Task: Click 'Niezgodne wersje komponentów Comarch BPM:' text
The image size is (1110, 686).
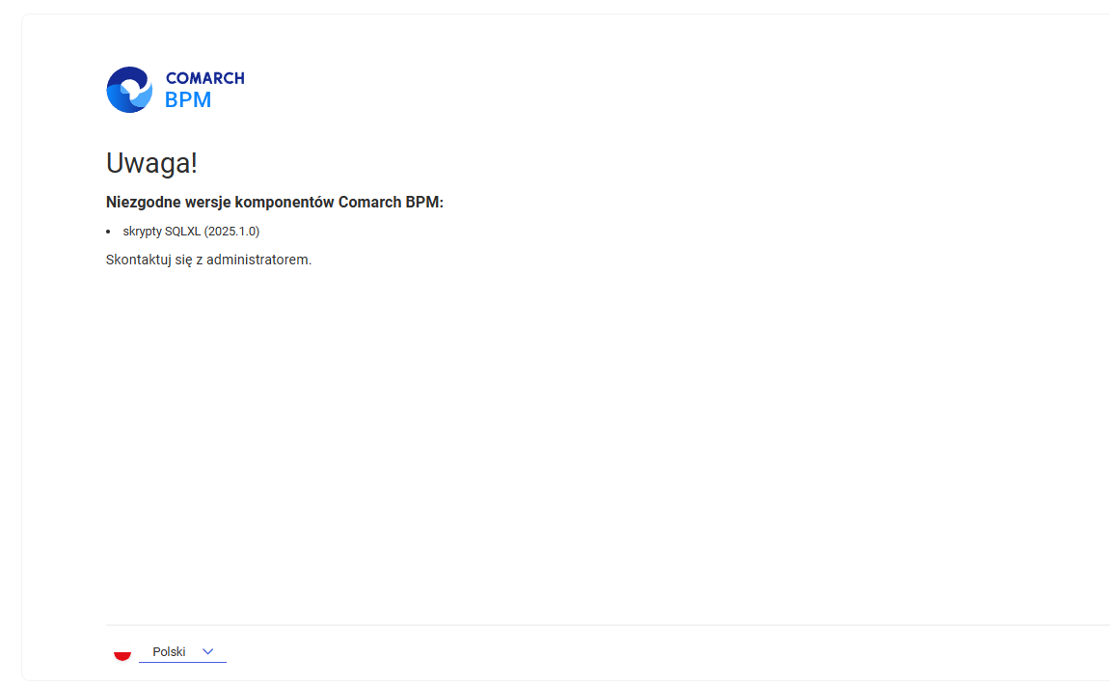Action: pos(275,203)
